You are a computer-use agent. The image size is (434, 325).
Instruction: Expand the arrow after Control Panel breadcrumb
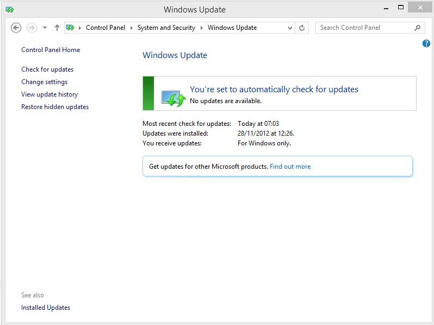pos(132,28)
